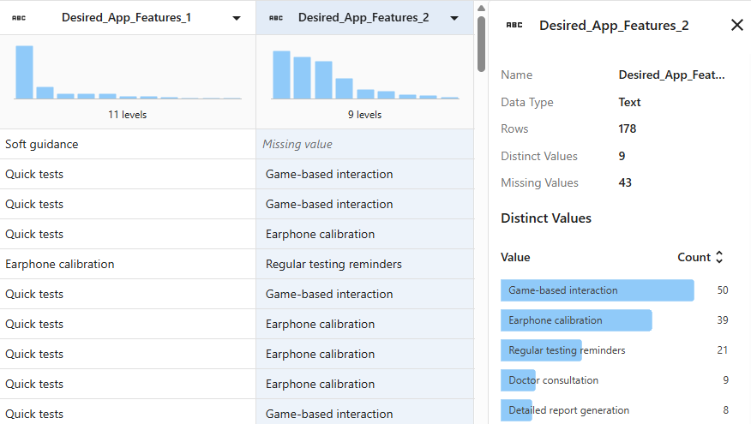Image resolution: width=751 pixels, height=424 pixels.
Task: Select Detailed report generation value bar
Action: [517, 410]
